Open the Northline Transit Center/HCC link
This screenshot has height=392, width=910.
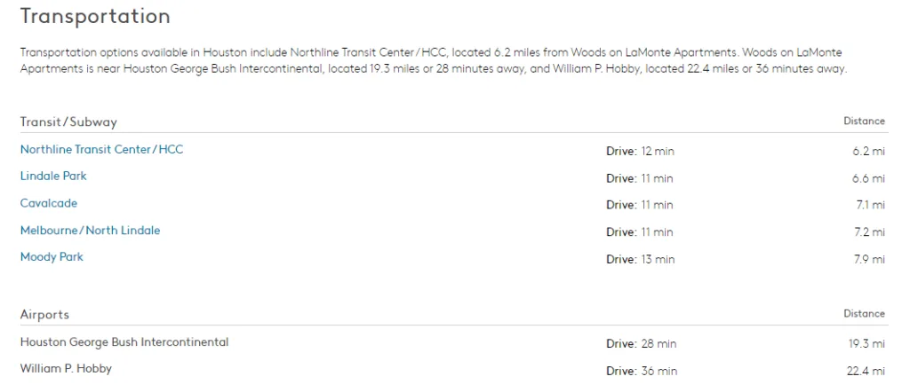pyautogui.click(x=101, y=150)
